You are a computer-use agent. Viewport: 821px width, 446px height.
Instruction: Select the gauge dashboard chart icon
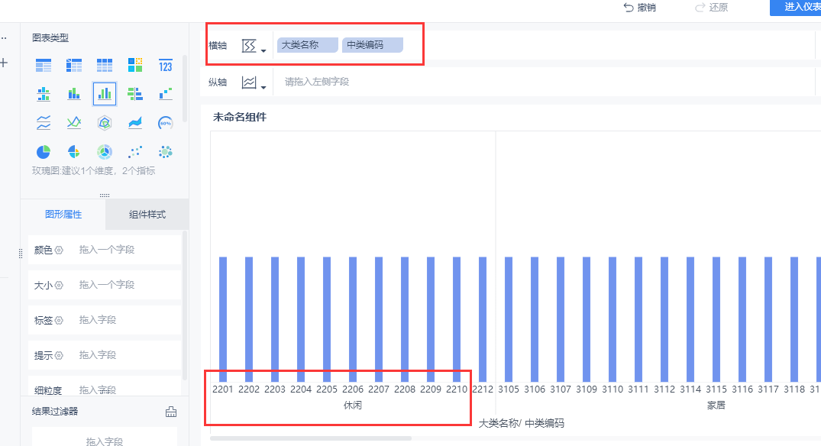[166, 123]
